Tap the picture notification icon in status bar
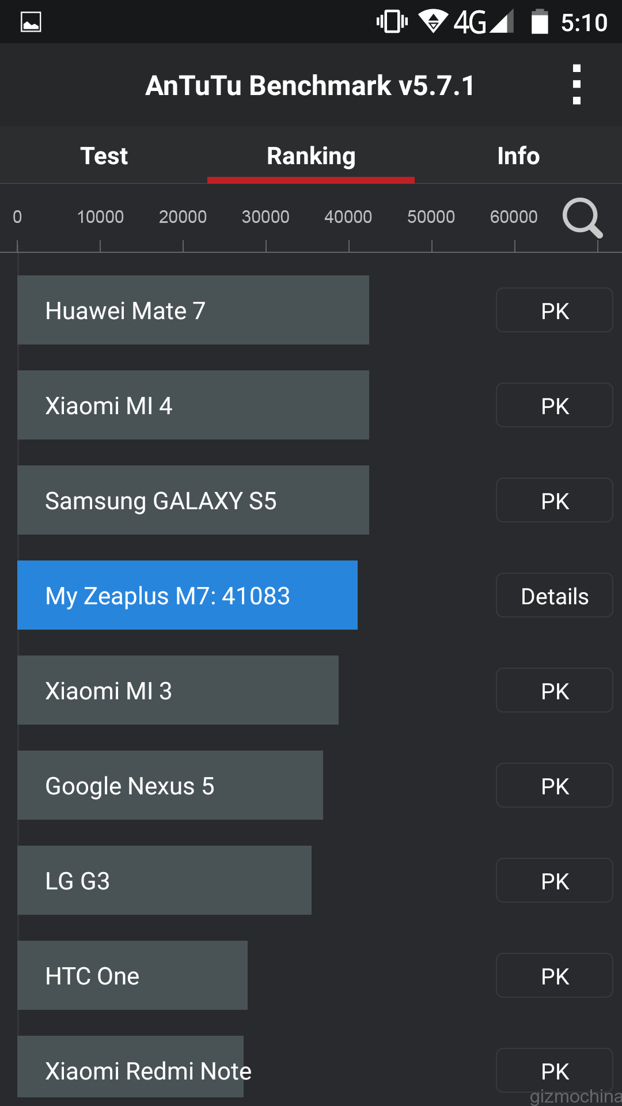 tap(31, 22)
